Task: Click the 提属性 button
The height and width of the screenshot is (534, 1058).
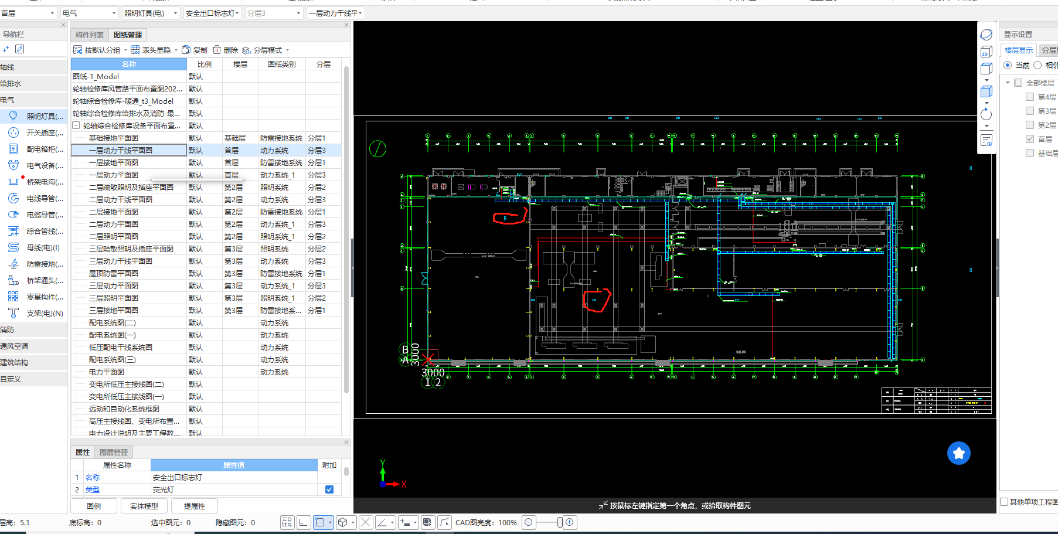Action: (195, 506)
